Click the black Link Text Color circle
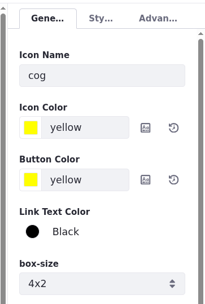 coord(32,231)
